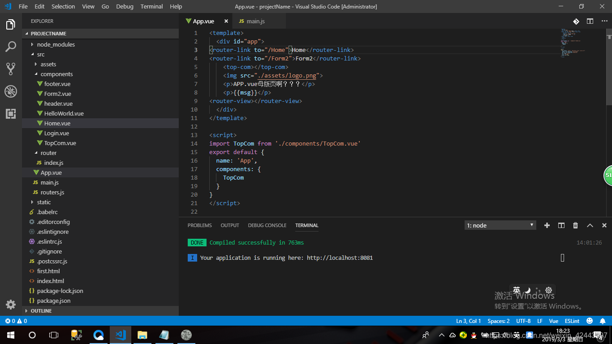Toggle the input method 英 indicator
The width and height of the screenshot is (612, 344).
pos(517,290)
